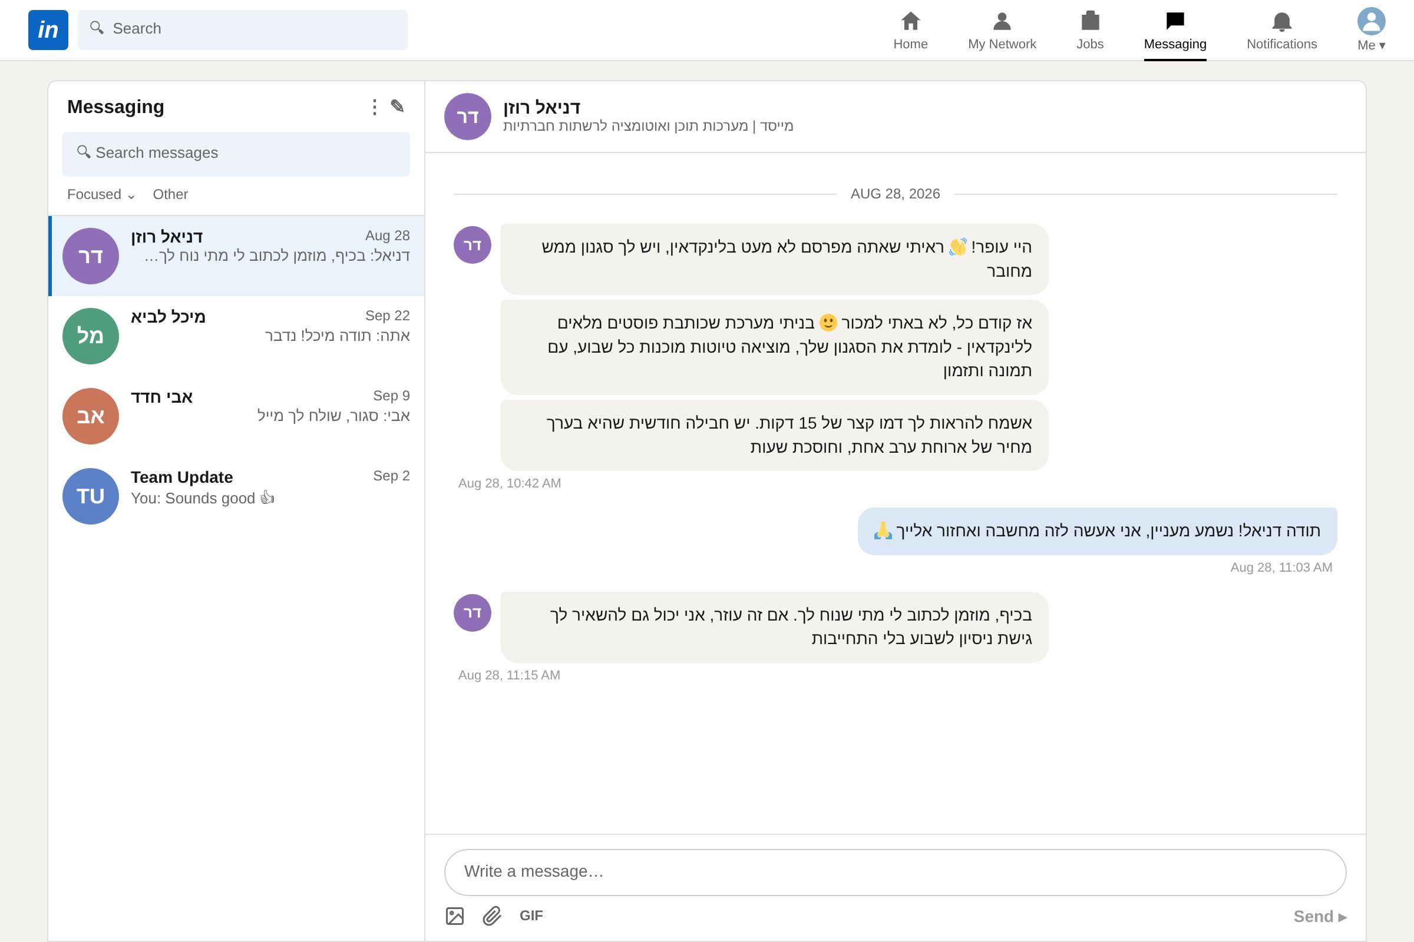Open conversation with דניאל רוזן
This screenshot has height=942, width=1414.
coord(236,256)
